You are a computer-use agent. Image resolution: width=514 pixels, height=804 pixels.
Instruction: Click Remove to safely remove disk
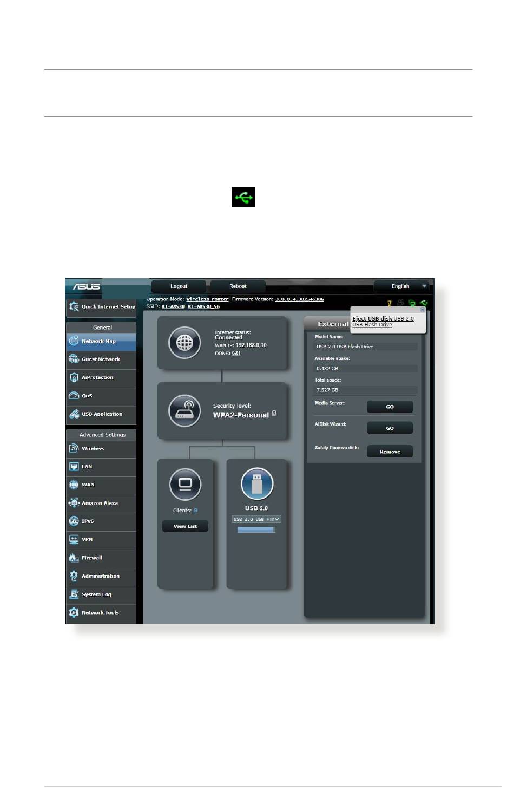point(390,452)
